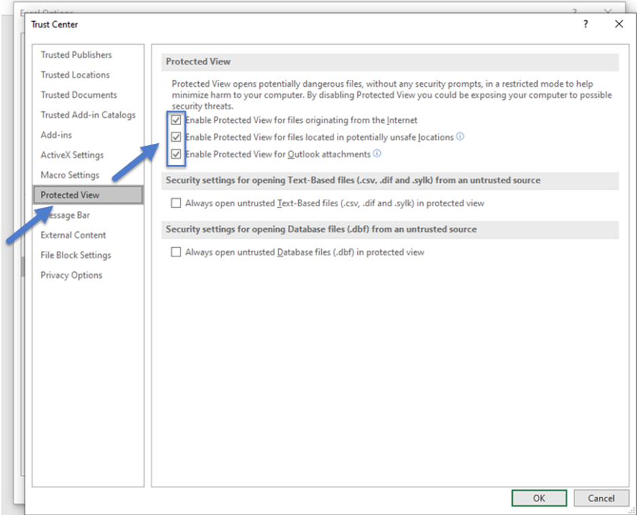The image size is (637, 515).
Task: Disable Protected View for potentially unsafe locations
Action: tap(177, 137)
